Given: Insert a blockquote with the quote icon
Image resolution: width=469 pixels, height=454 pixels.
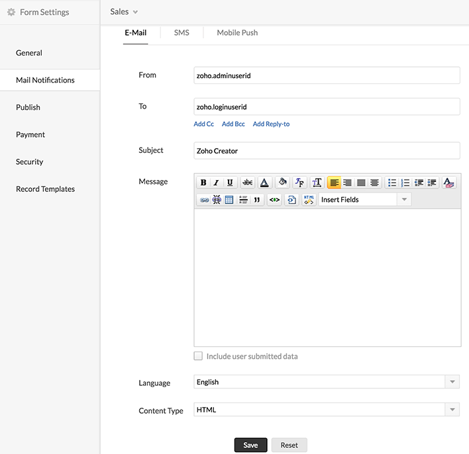Looking at the screenshot, I should (257, 200).
